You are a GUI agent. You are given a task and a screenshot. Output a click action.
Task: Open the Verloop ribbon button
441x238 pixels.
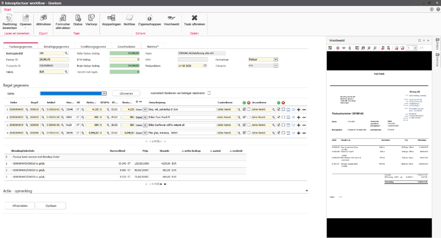point(91,20)
